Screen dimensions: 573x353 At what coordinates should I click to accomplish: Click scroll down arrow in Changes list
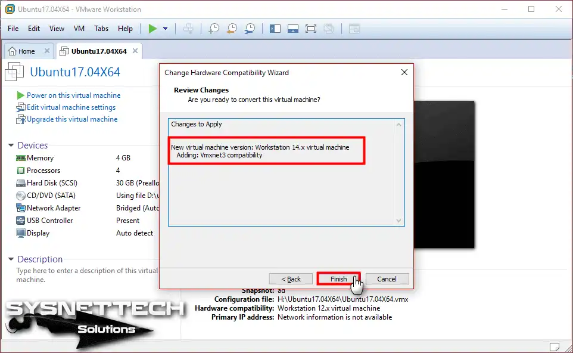pos(398,221)
